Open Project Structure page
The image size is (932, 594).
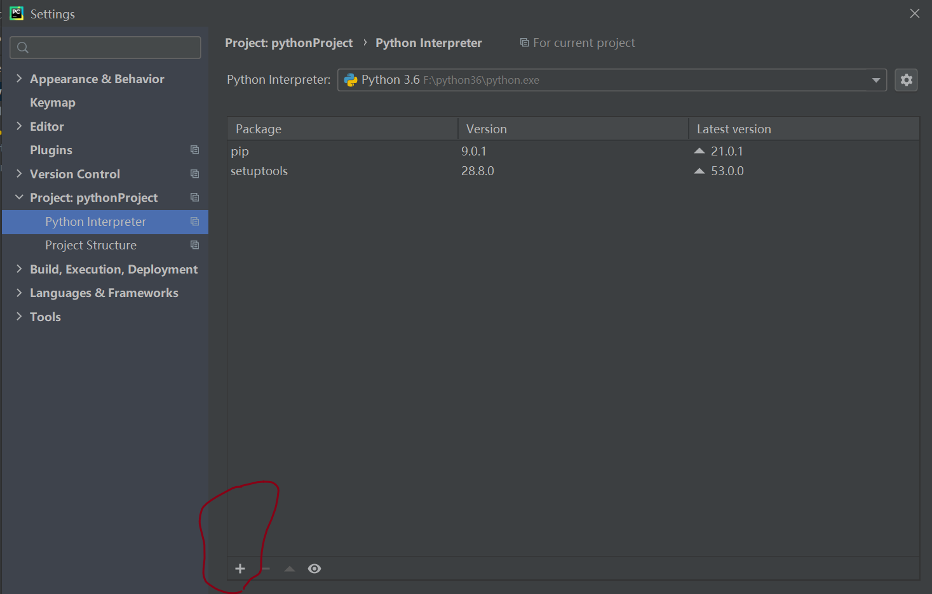91,245
